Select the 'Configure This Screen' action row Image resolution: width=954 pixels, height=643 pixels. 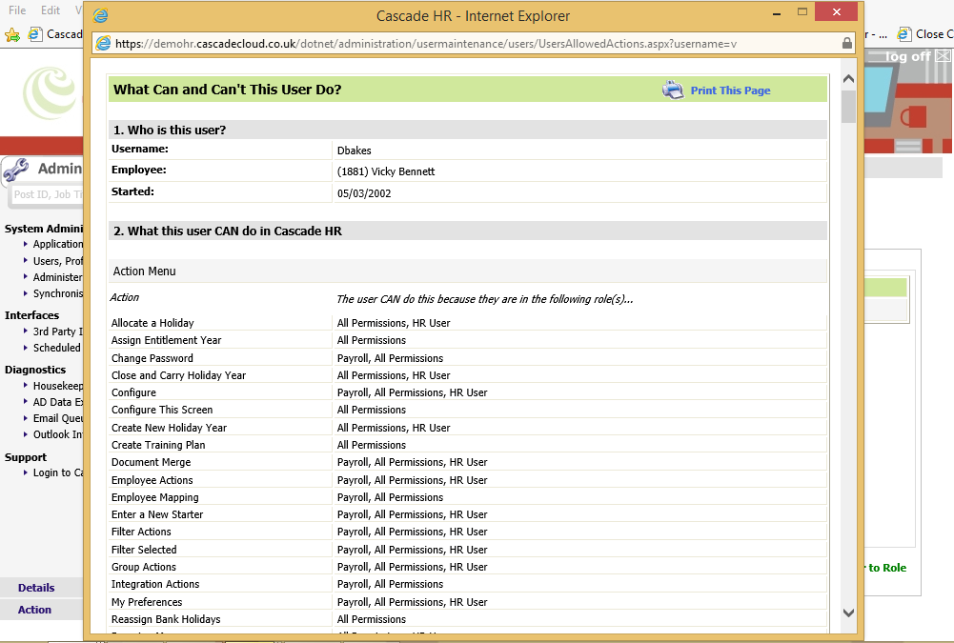[x=467, y=410]
